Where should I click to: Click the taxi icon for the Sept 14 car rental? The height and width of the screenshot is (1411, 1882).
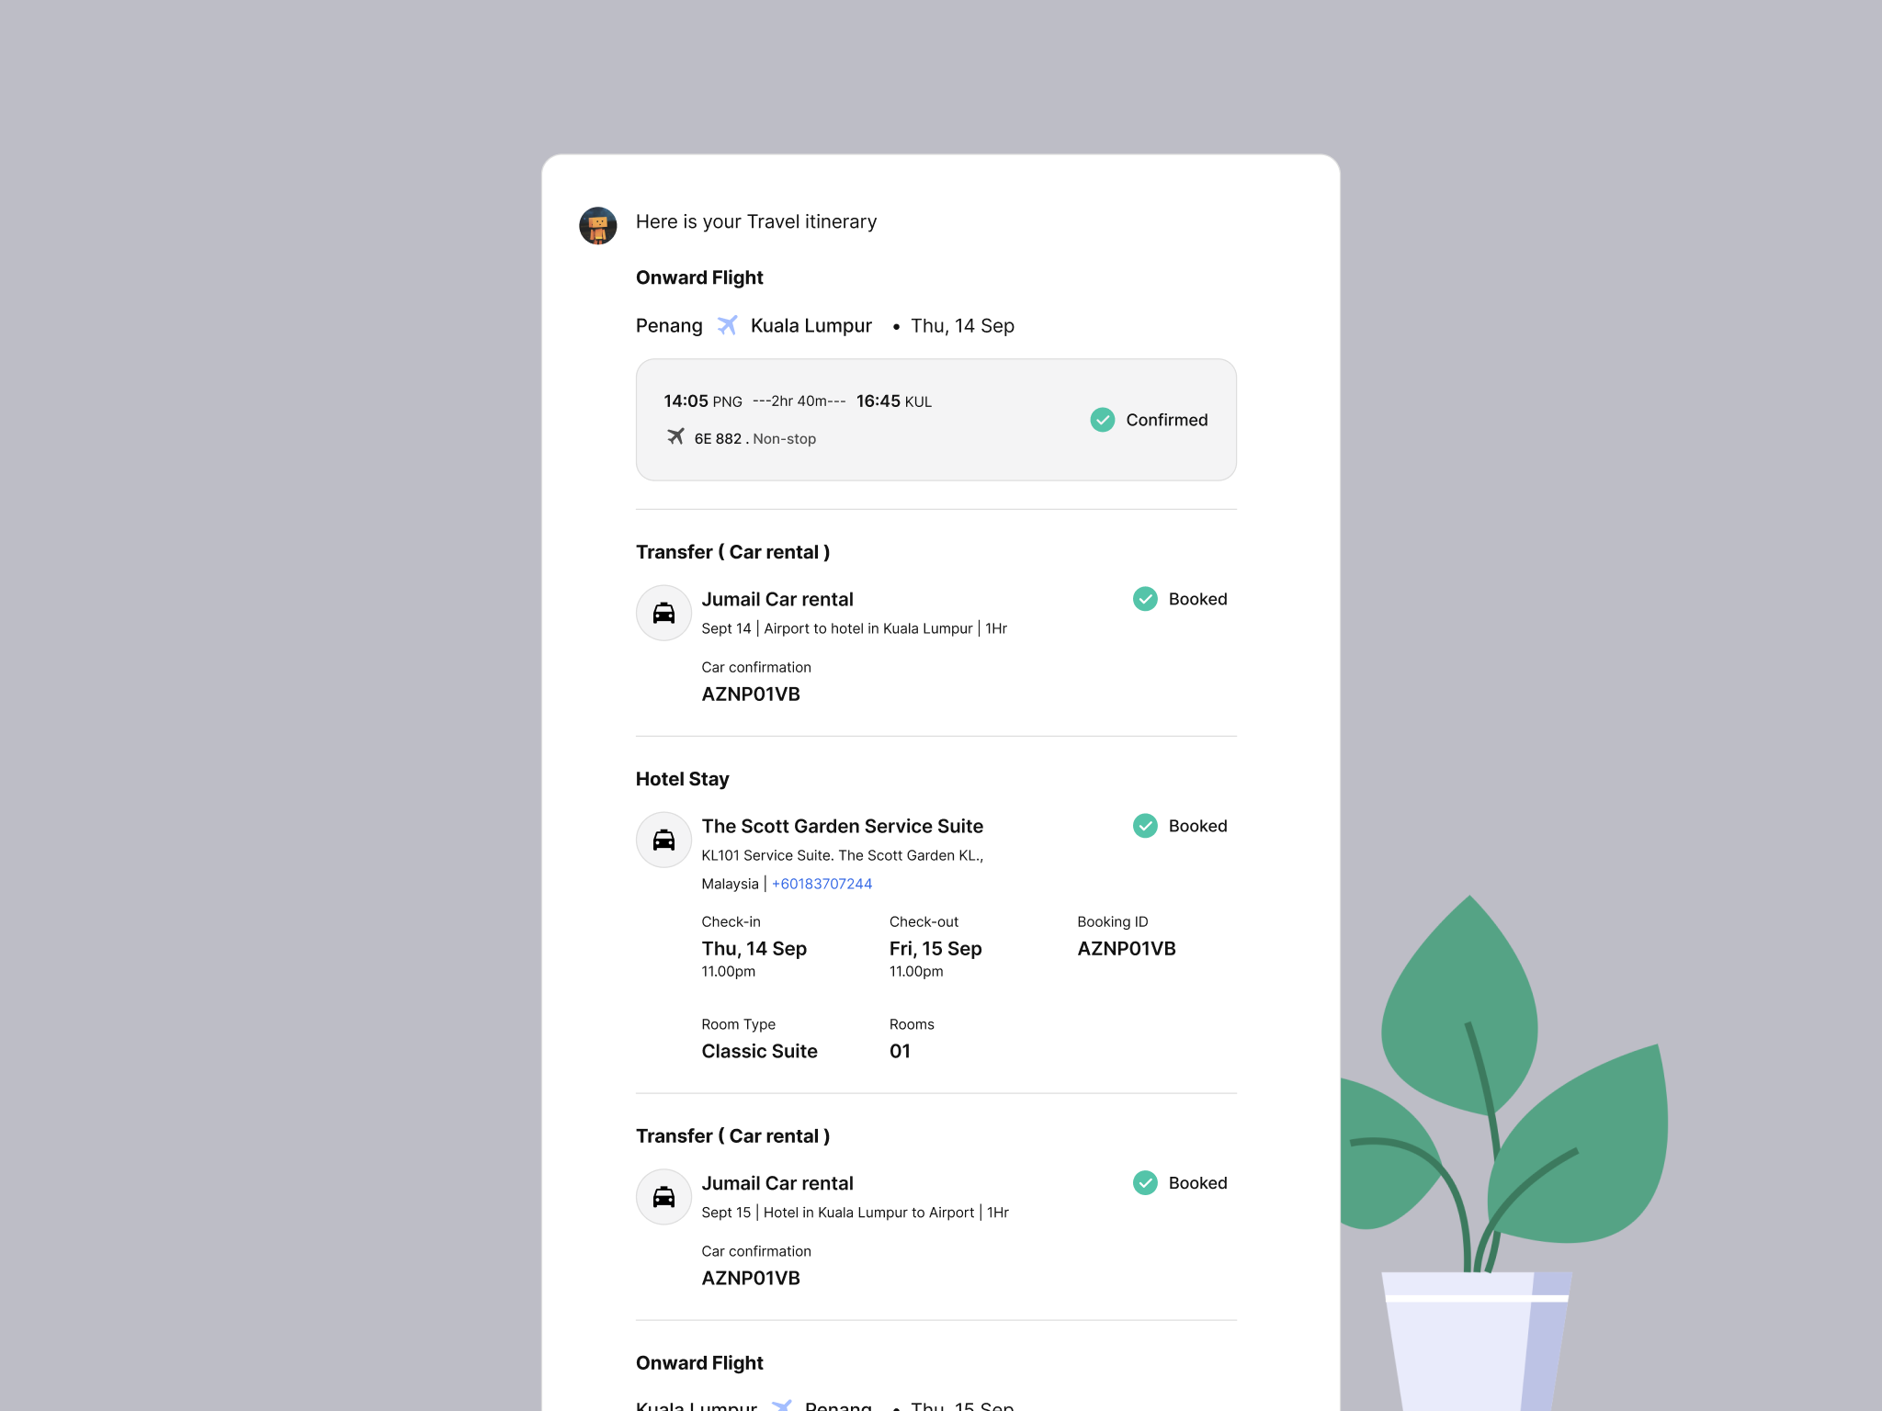pos(663,612)
